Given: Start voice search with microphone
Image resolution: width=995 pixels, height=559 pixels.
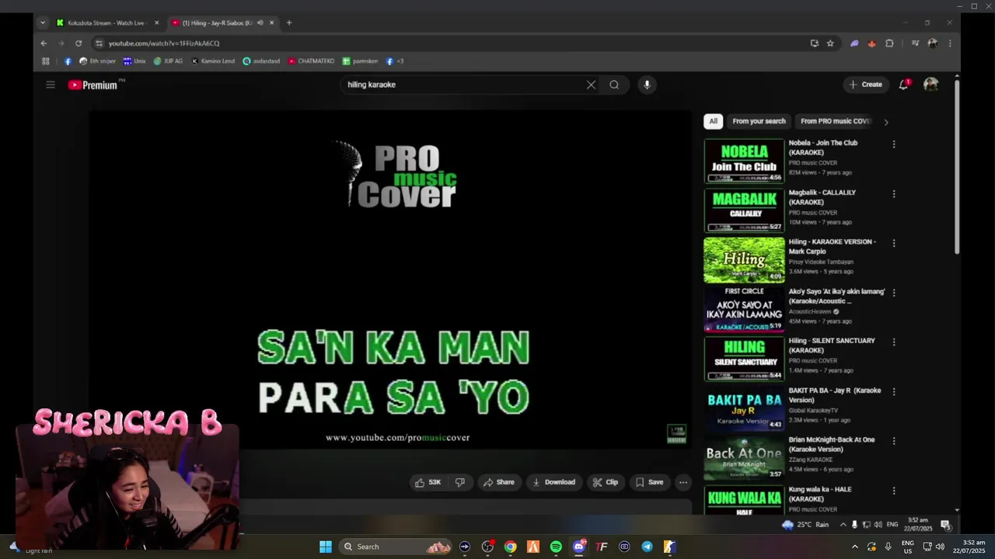Looking at the screenshot, I should (647, 85).
